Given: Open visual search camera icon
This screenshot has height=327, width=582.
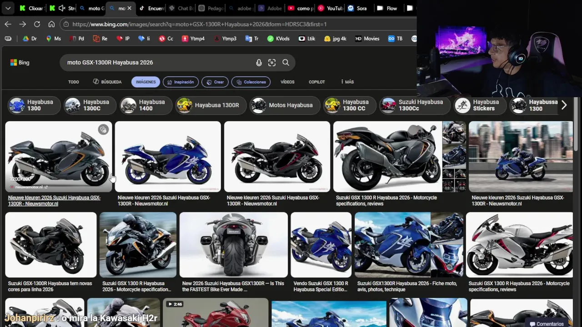Looking at the screenshot, I should pyautogui.click(x=272, y=63).
